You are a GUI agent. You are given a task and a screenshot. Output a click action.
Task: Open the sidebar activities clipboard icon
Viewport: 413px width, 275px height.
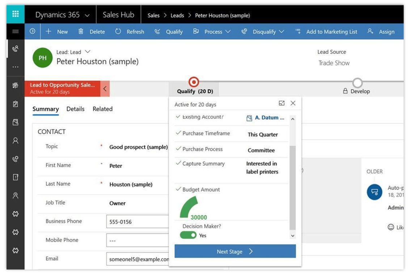click(16, 104)
